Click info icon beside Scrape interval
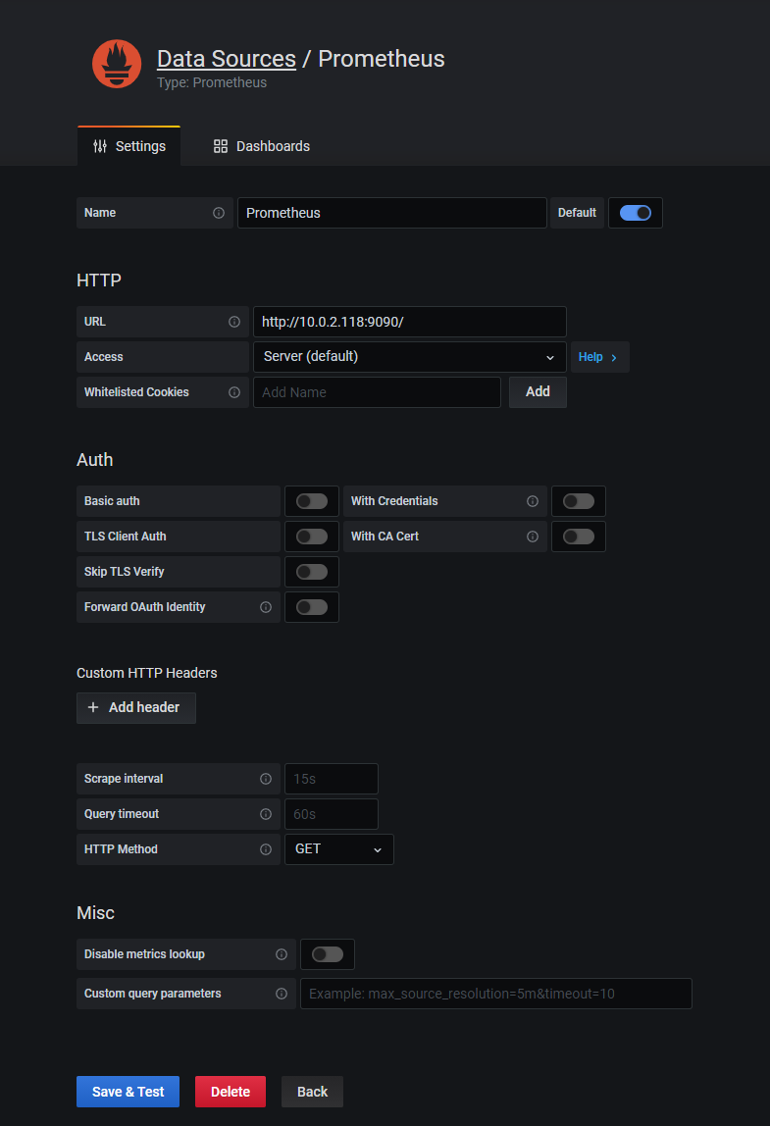Screen dimensions: 770x1126 pyautogui.click(x=266, y=779)
